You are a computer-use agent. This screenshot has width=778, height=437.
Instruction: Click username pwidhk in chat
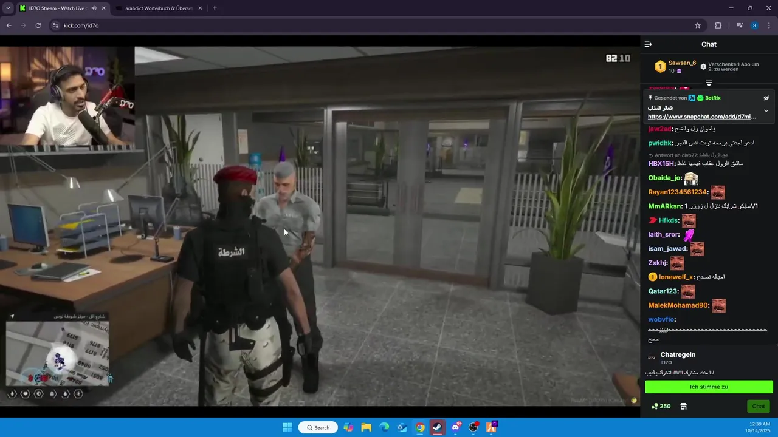pyautogui.click(x=661, y=143)
